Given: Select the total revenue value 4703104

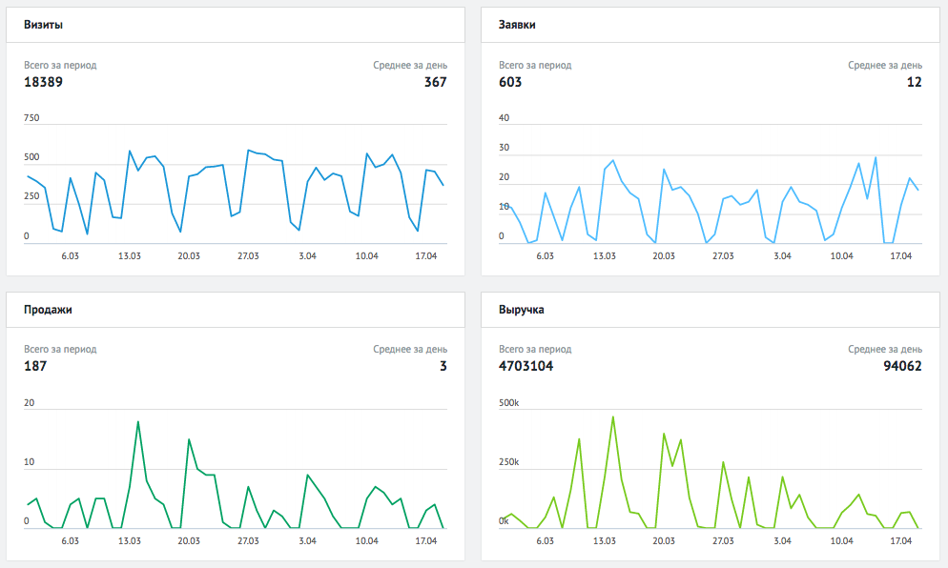Looking at the screenshot, I should point(526,366).
